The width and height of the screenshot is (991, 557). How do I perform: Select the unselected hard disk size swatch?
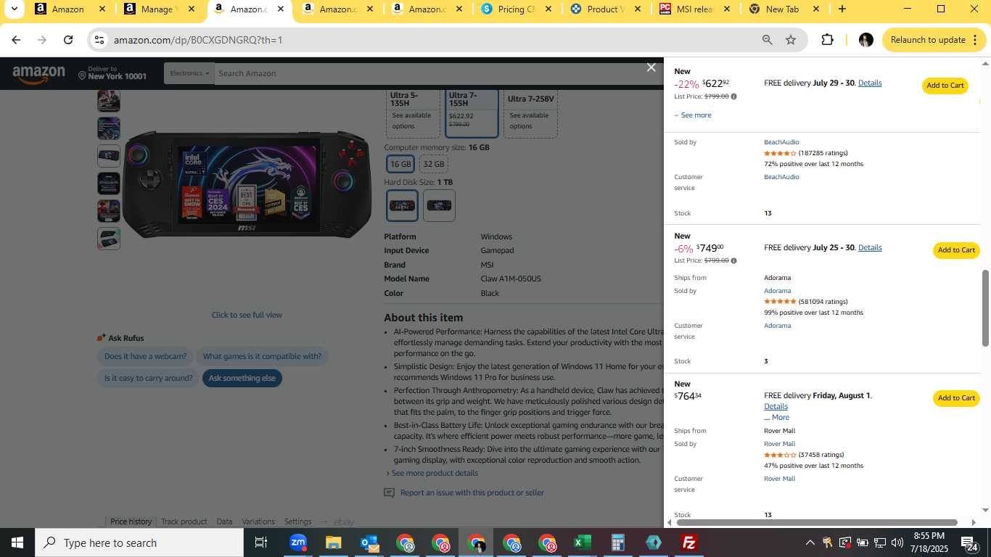(x=439, y=205)
